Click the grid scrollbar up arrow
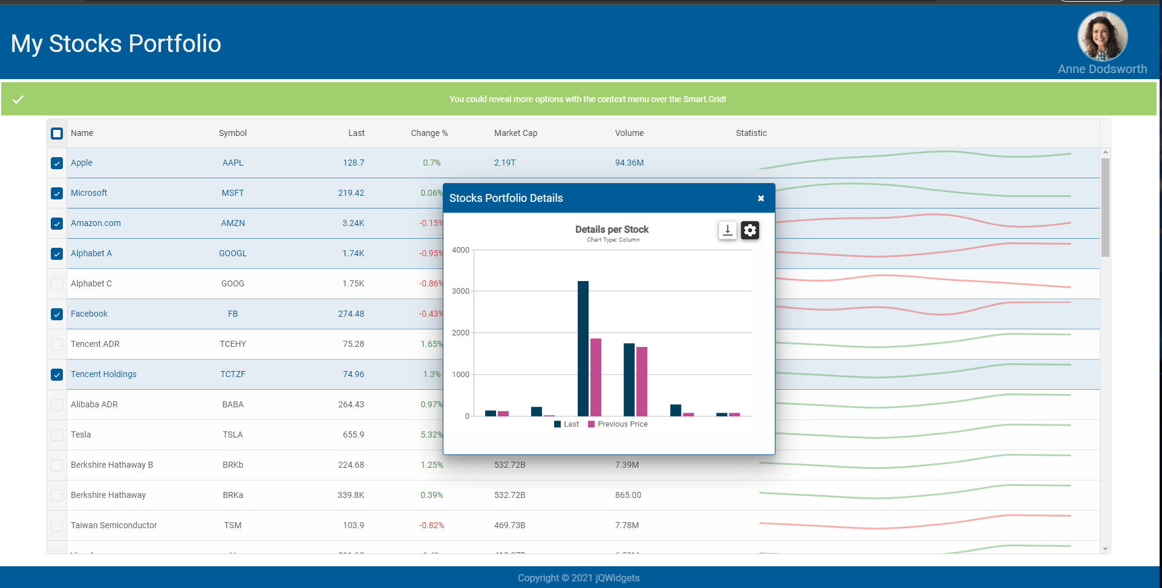Image resolution: width=1162 pixels, height=588 pixels. 1105,153
